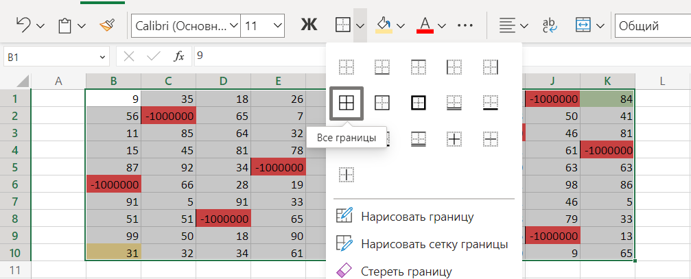Apply the inside horizontal border option
Screen dimensions: 691x279
(490, 139)
